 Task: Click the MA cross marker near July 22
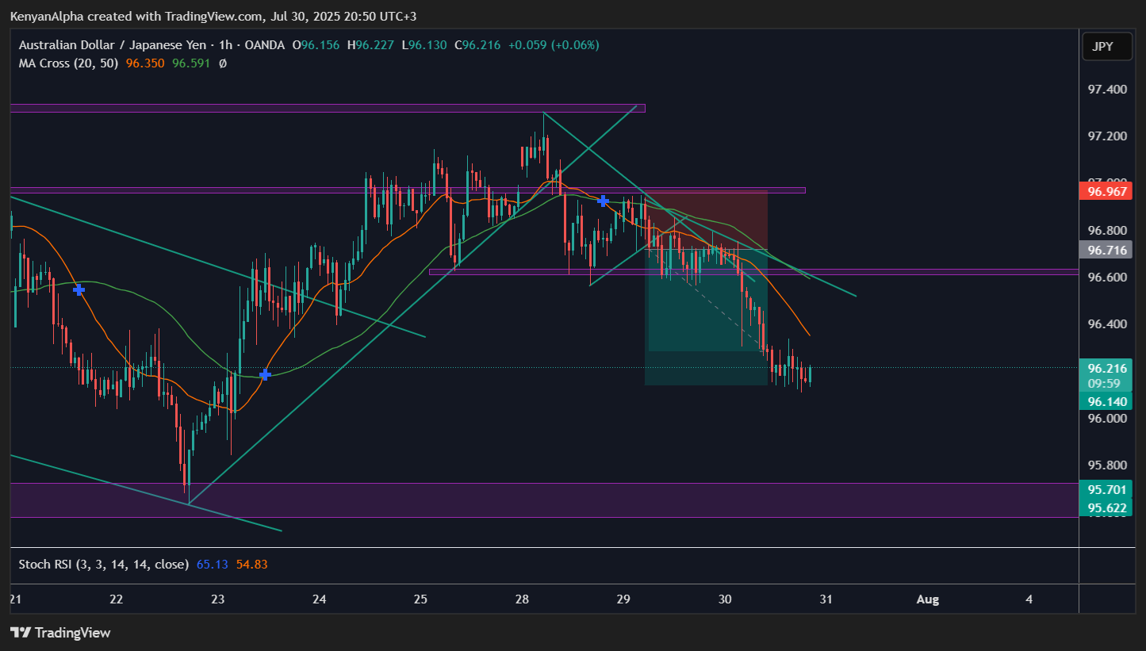(79, 289)
